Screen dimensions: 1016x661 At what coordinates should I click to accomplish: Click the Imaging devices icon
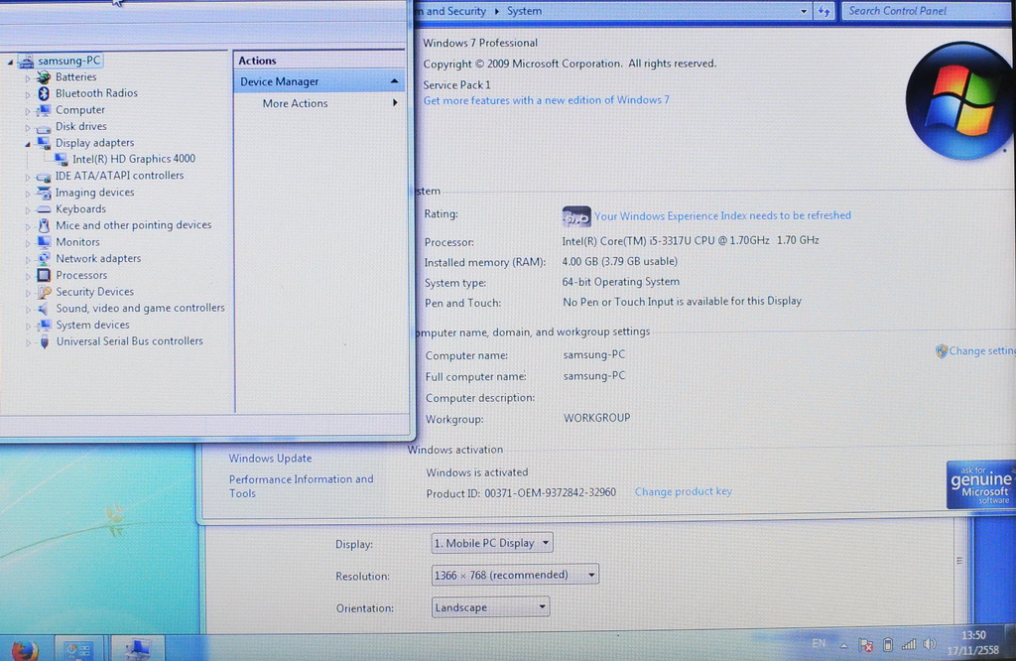coord(44,193)
